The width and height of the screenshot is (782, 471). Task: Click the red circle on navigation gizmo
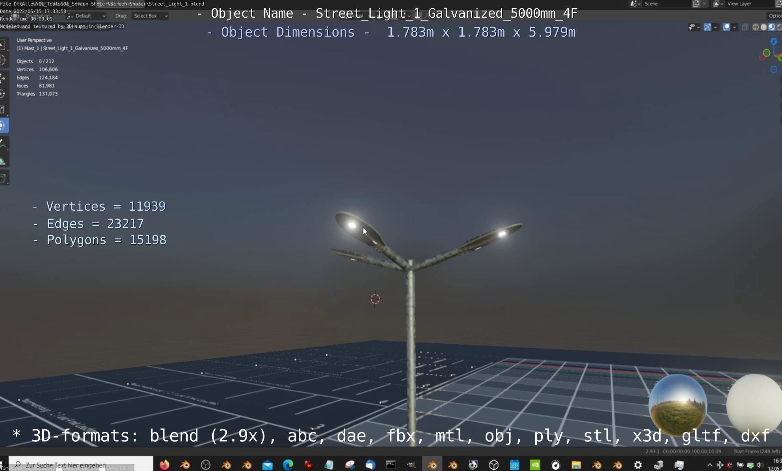tap(762, 57)
